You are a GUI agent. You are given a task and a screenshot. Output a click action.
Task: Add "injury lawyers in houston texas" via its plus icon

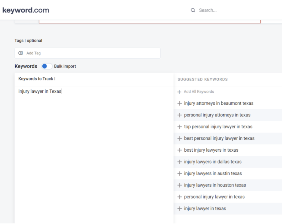(179, 185)
